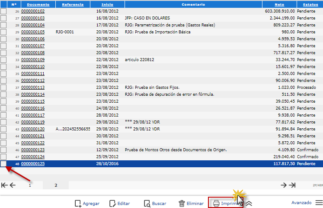
Task: Go to next page arrow
Action: [284, 185]
